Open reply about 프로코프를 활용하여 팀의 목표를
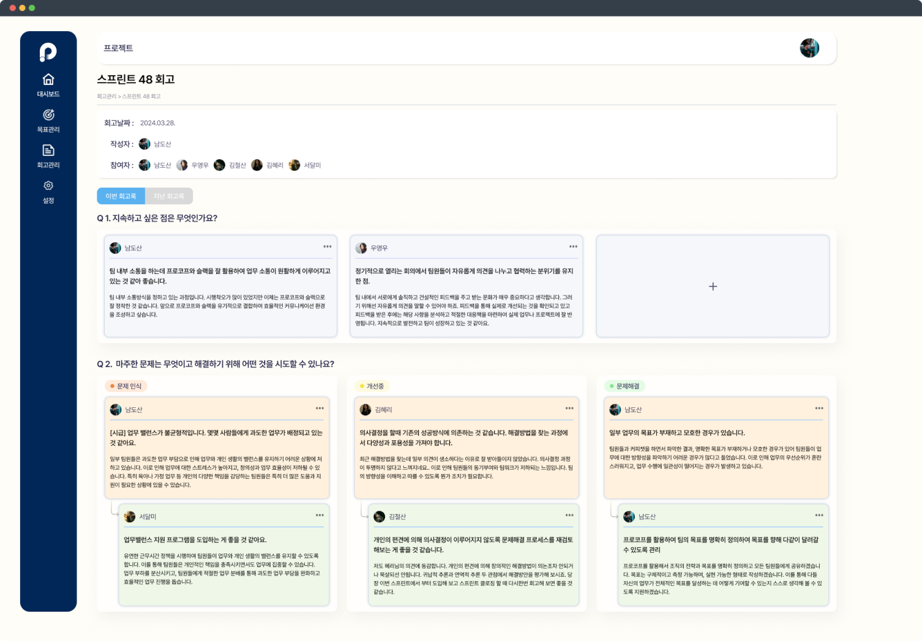Image resolution: width=922 pixels, height=641 pixels. tap(723, 555)
